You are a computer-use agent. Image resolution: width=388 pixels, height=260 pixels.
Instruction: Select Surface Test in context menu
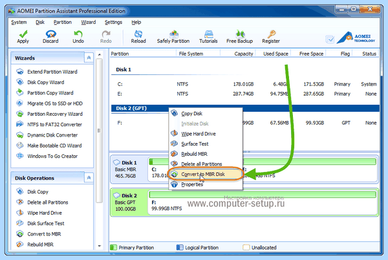(x=206, y=144)
